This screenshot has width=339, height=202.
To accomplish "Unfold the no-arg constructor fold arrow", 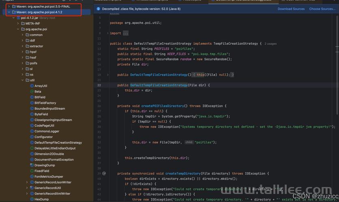I will point(107,75).
